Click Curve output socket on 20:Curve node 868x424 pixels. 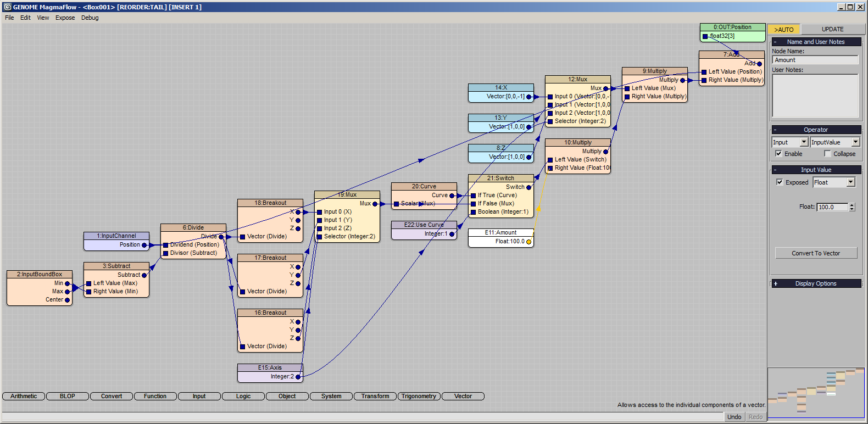click(452, 196)
